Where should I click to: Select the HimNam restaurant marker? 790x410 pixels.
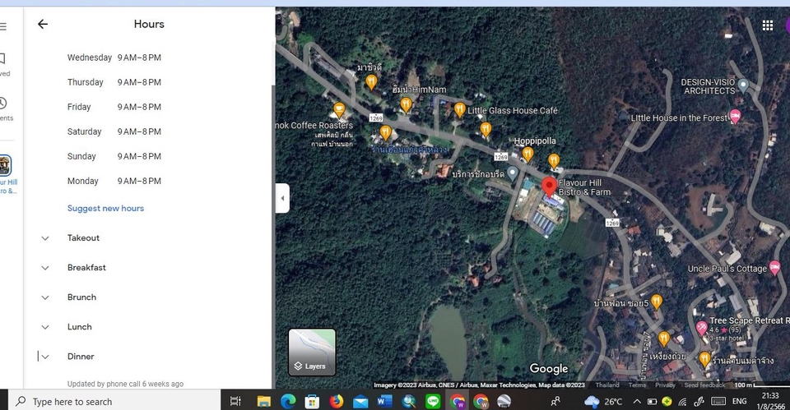[406, 104]
